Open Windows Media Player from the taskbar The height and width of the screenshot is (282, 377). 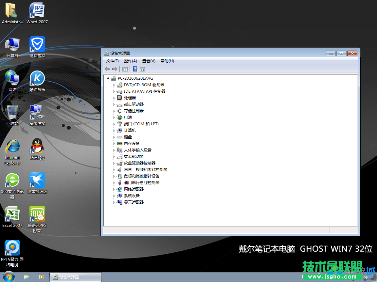[42, 277]
